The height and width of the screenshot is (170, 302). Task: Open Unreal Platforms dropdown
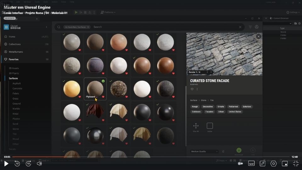108,12
